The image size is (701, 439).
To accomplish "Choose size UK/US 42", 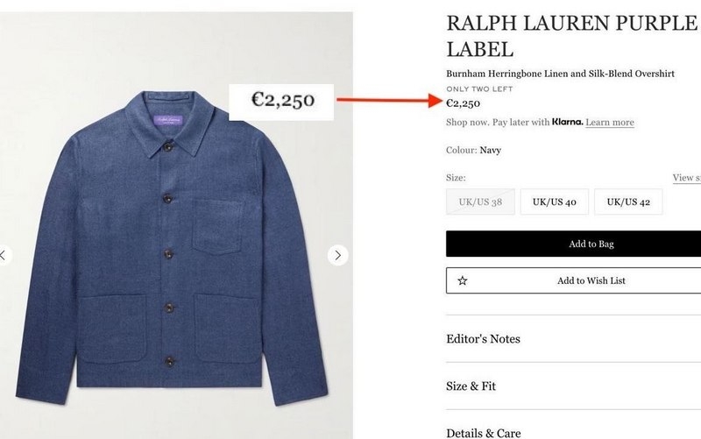I will (627, 202).
